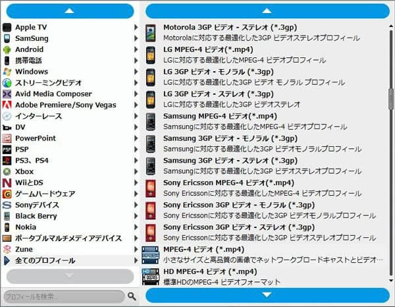Open the Sonyデバイス category

click(x=70, y=205)
